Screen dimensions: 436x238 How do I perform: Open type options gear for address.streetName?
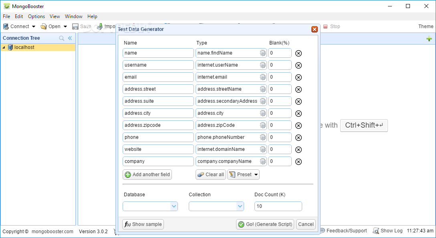pos(263,89)
